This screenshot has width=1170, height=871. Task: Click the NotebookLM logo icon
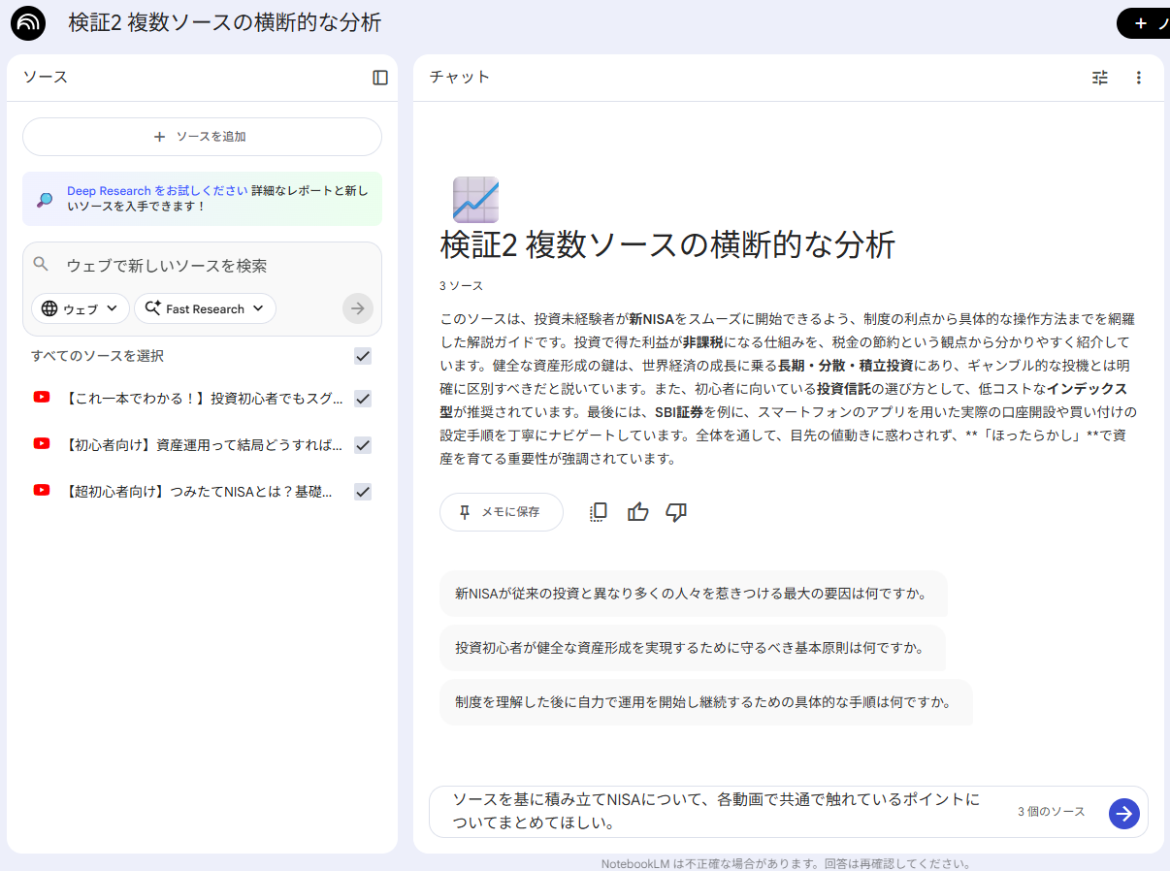(28, 23)
